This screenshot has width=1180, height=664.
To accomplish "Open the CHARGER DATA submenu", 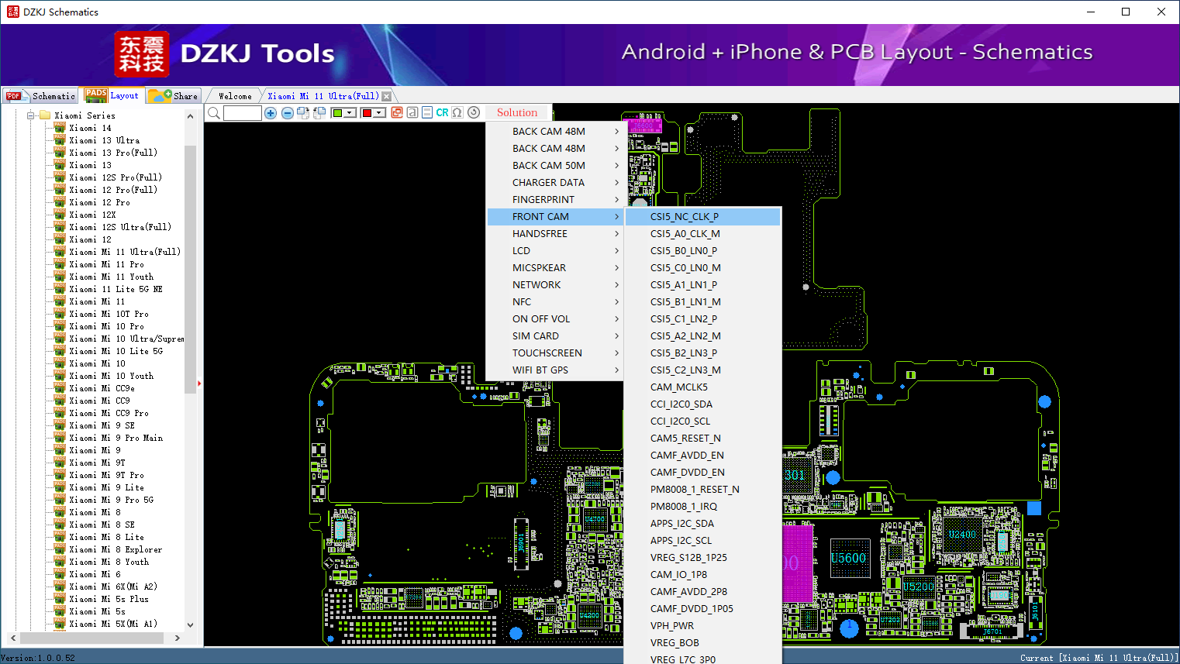I will click(x=548, y=183).
